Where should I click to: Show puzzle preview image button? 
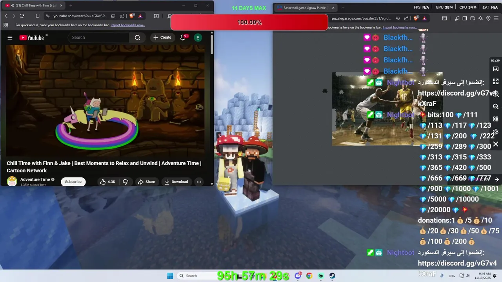[x=496, y=69]
